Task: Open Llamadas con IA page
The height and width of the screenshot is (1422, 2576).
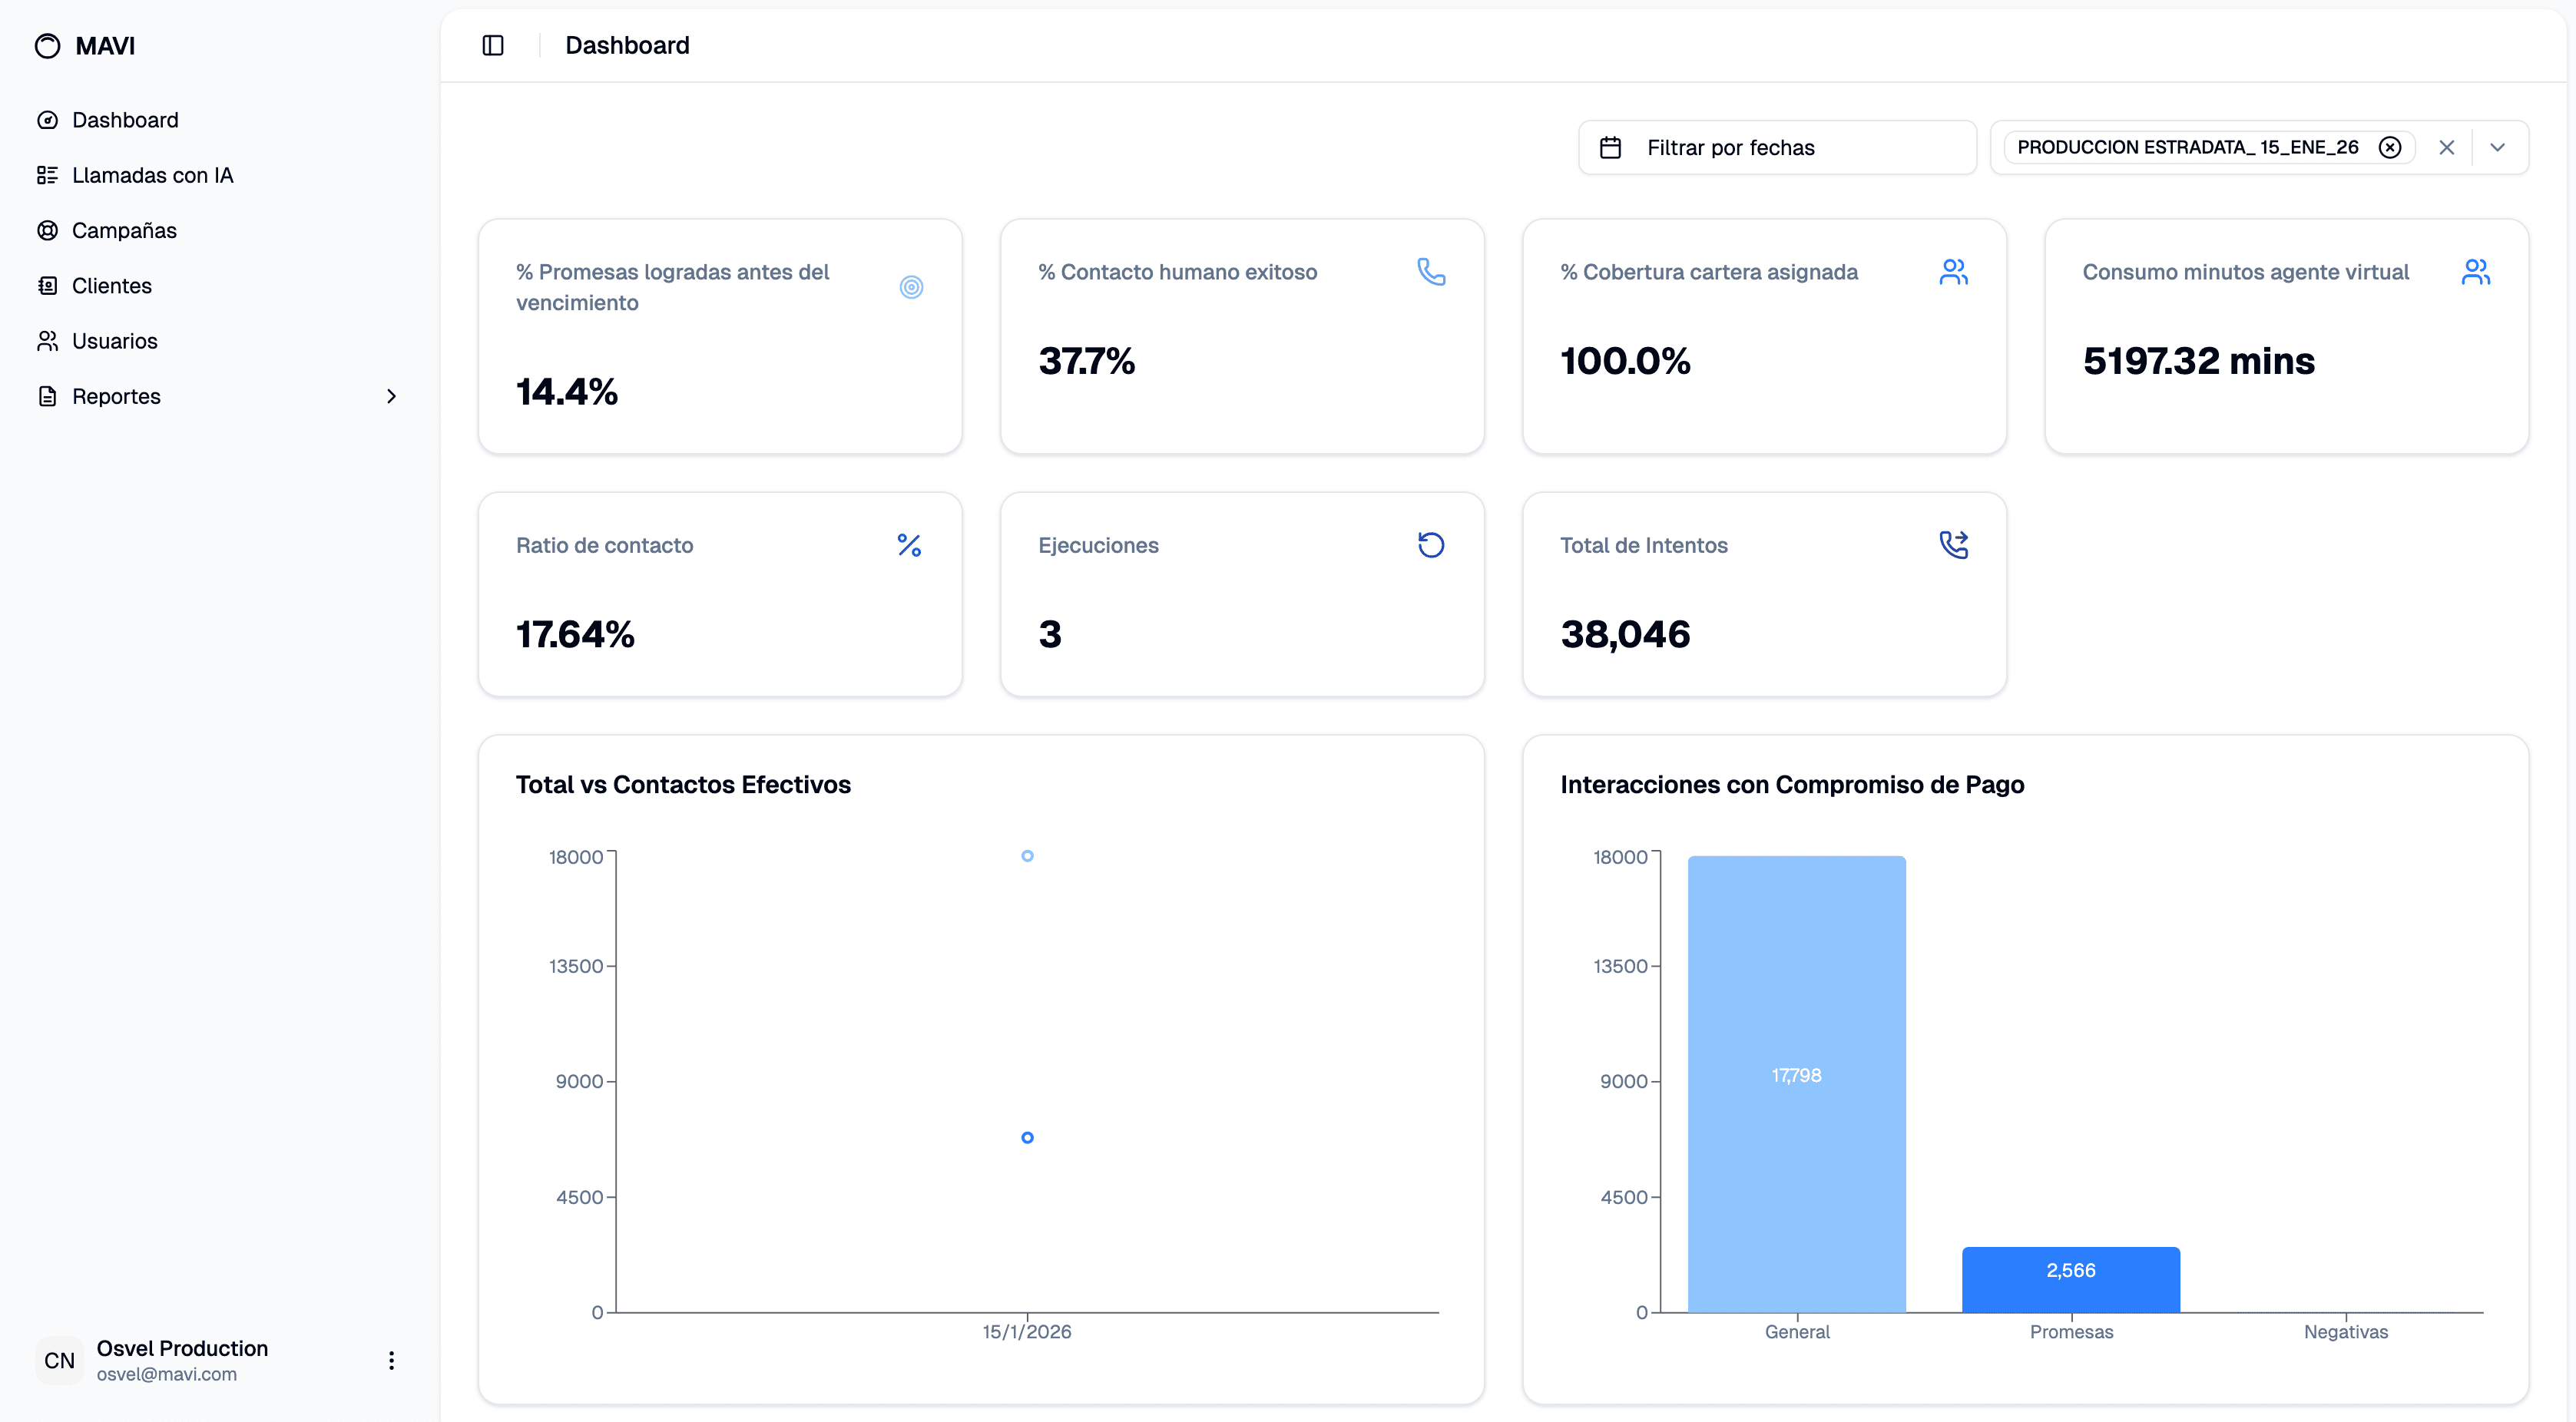Action: tap(152, 175)
